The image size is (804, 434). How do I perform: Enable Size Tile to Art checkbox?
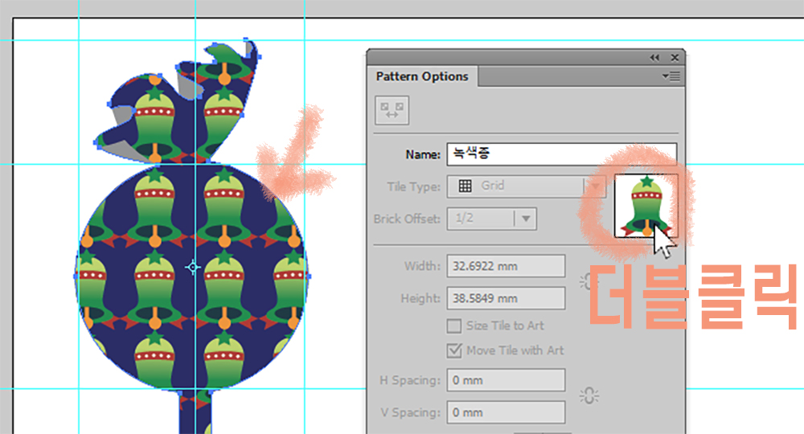453,325
